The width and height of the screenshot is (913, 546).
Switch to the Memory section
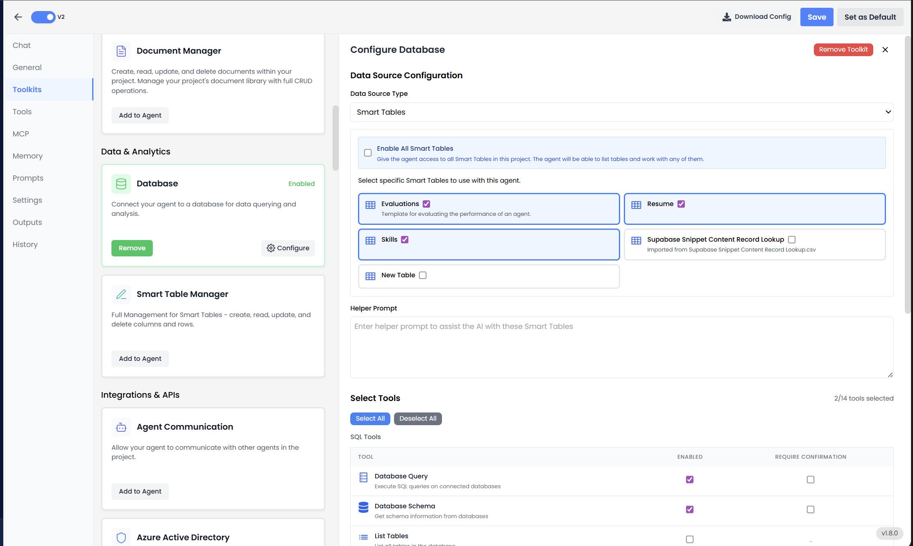[27, 156]
